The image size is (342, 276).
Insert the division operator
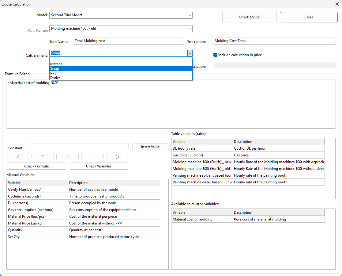(18, 157)
